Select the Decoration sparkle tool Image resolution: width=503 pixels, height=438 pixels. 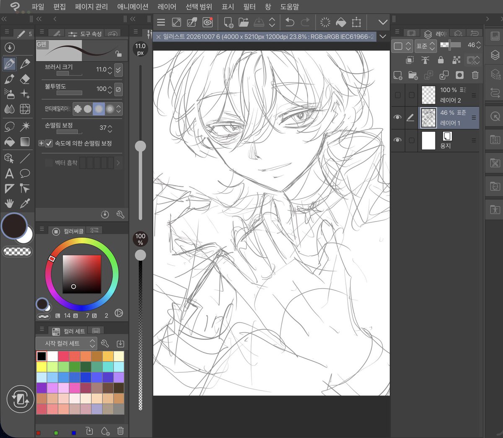click(x=25, y=94)
